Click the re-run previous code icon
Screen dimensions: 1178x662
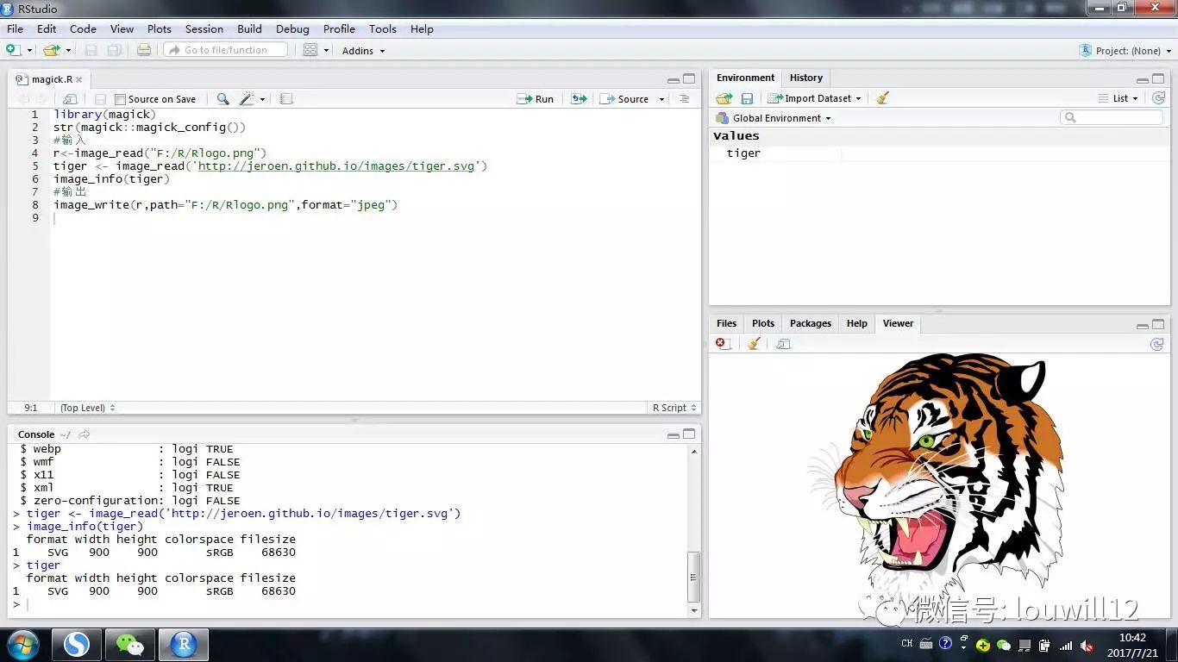coord(579,99)
